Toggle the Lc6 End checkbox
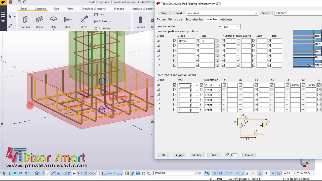Screen dimensions: 322x181 269,65
